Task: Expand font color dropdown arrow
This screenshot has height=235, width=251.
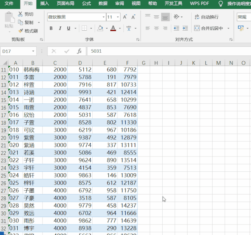Action: coord(120,29)
